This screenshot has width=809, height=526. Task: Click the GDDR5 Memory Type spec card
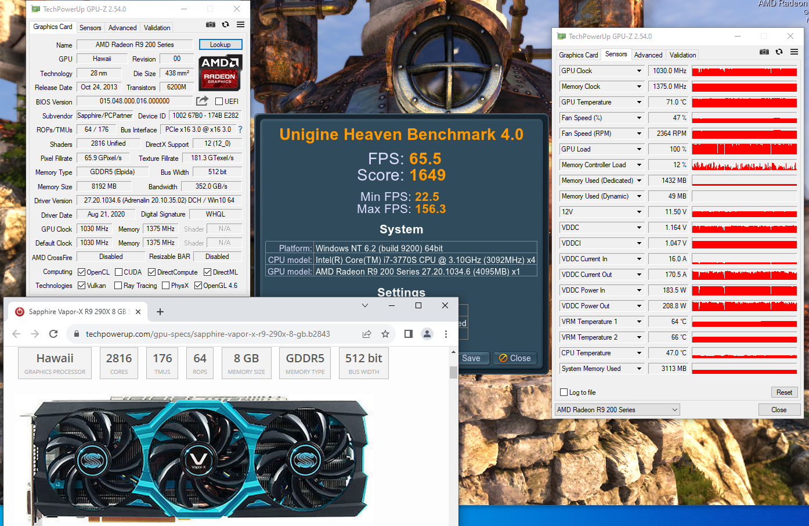point(305,363)
